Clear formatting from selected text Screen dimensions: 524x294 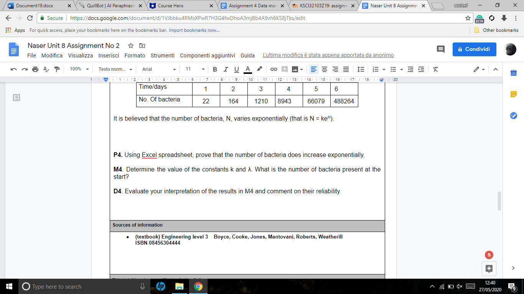point(435,69)
